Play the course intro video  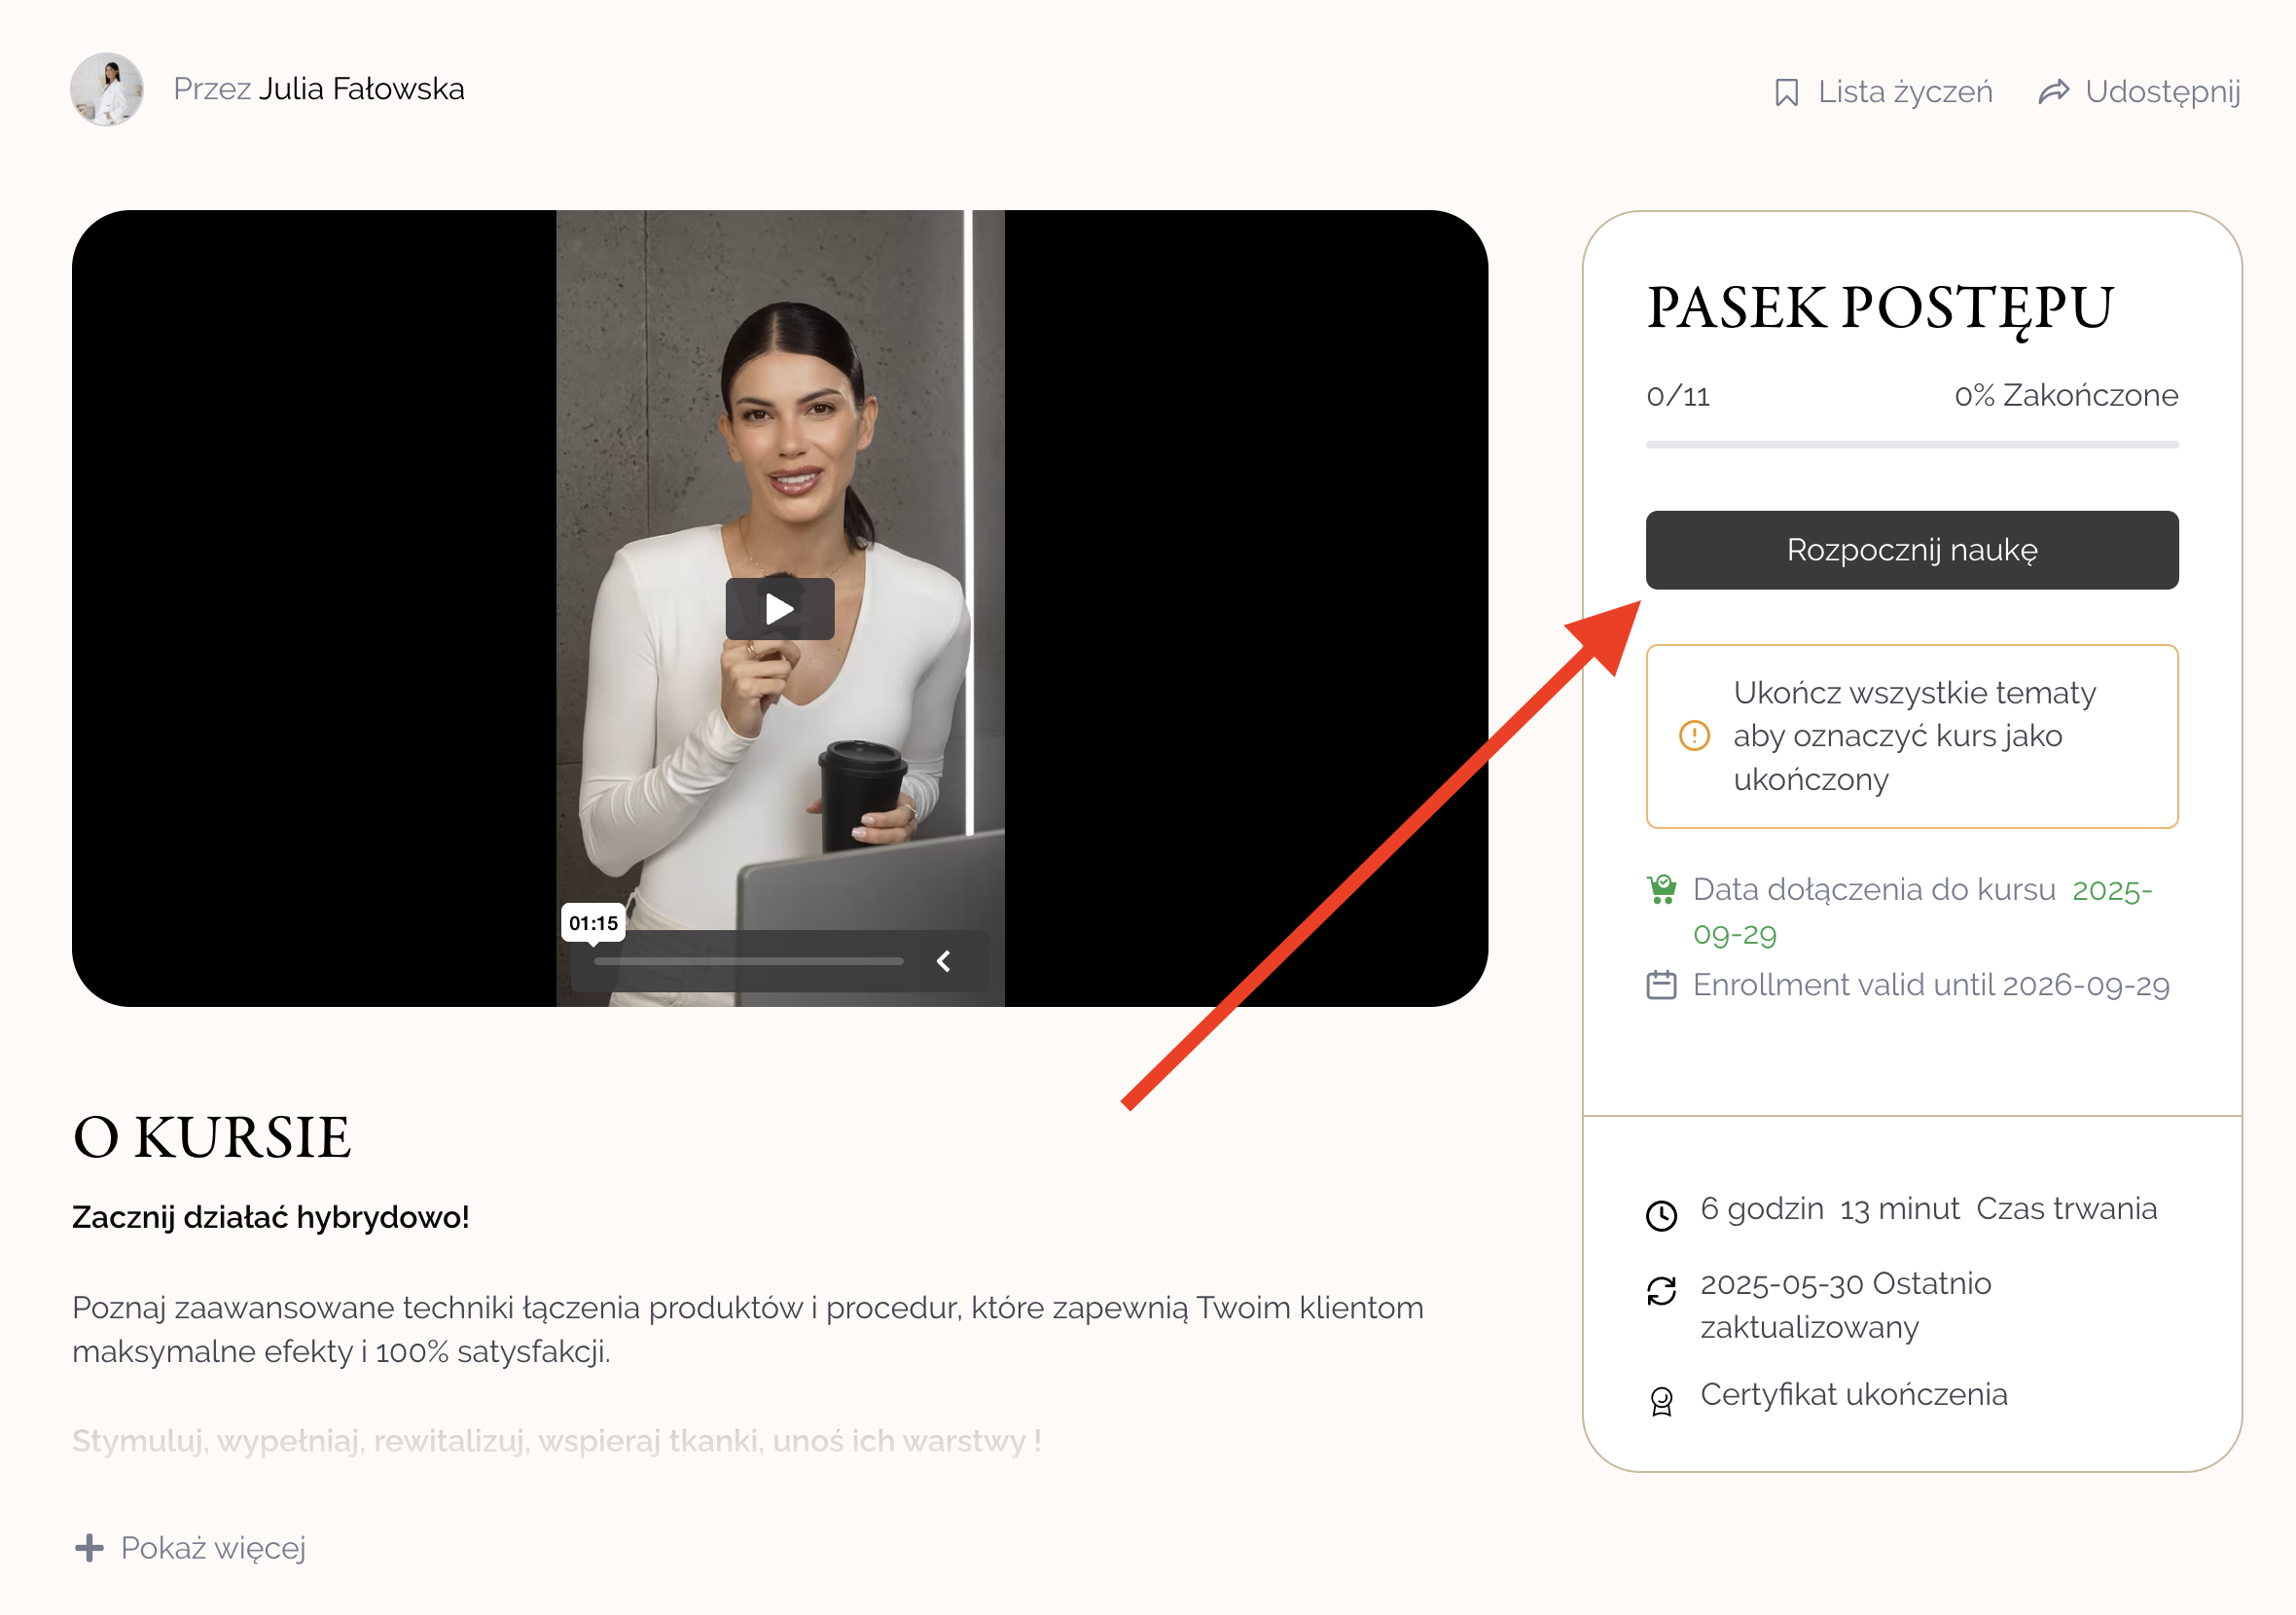(x=779, y=608)
